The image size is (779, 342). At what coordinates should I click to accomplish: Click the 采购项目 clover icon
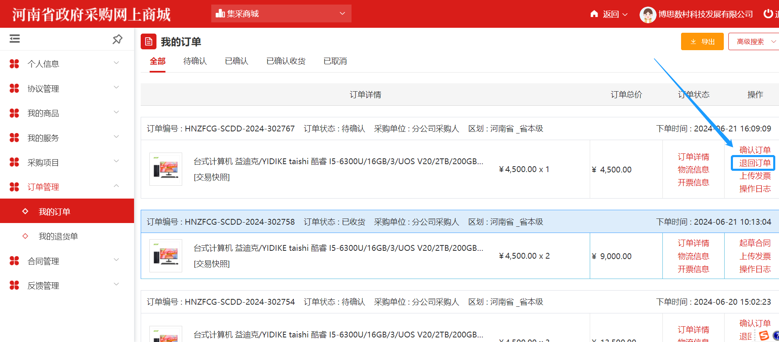(x=15, y=162)
